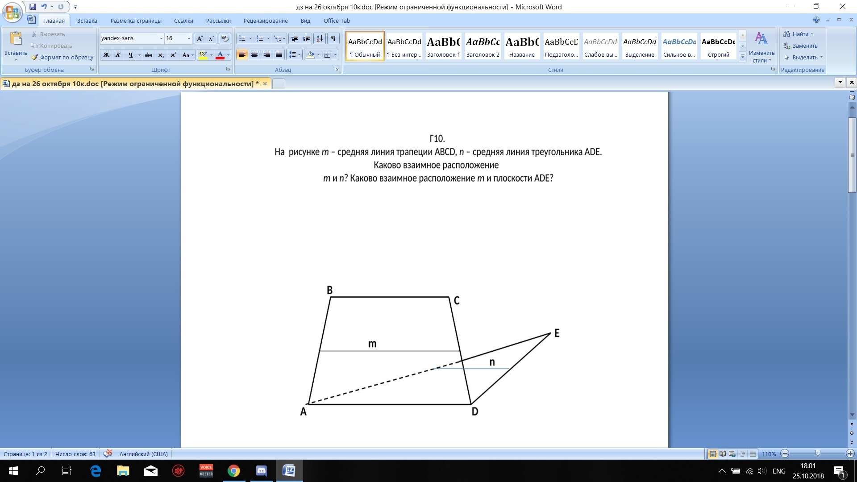Screen dimensions: 857x482
Task: Toggle bold (Ж) formatting
Action: 106,55
